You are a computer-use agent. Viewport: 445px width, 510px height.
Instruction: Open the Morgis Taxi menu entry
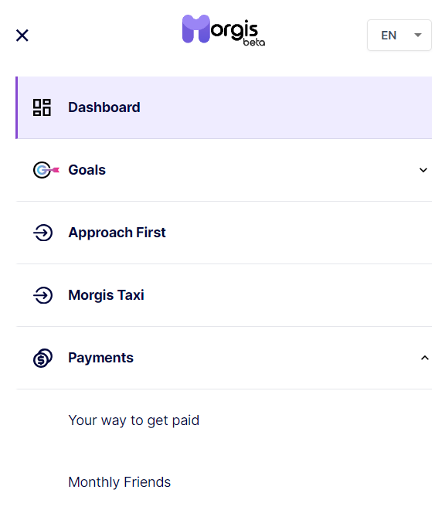224,295
